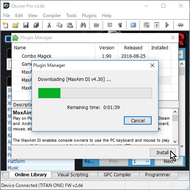The width and height of the screenshot is (190, 190).
Task: Click the Downloading MaxAim DI v4.30 label
Action: pos(74,79)
